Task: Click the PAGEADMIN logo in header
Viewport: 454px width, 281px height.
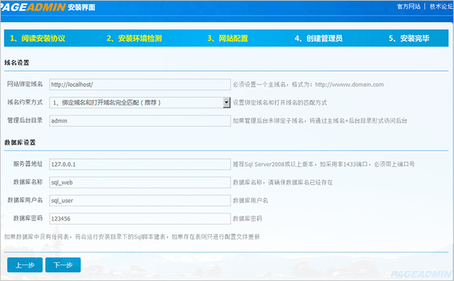Action: click(x=33, y=7)
